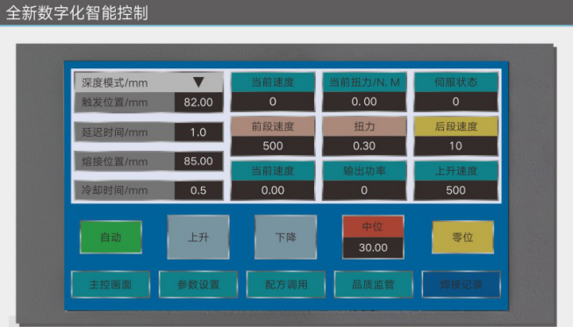Set the 扭力 value 0.30

tap(364, 146)
